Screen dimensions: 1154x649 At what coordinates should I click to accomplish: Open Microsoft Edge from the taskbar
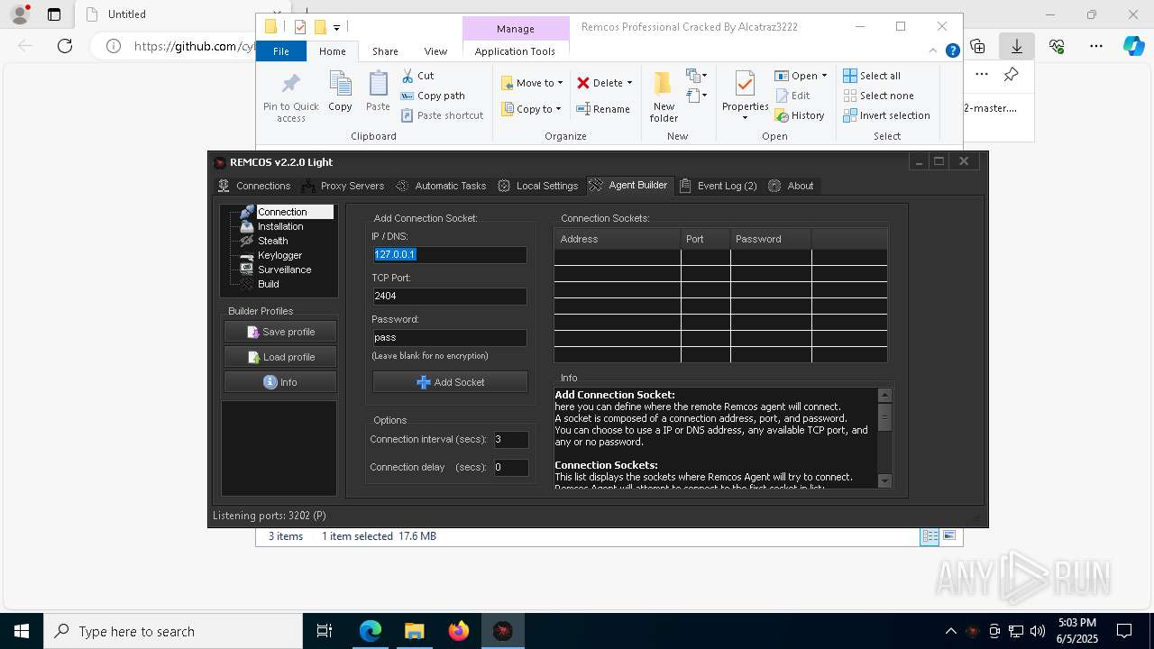click(371, 631)
